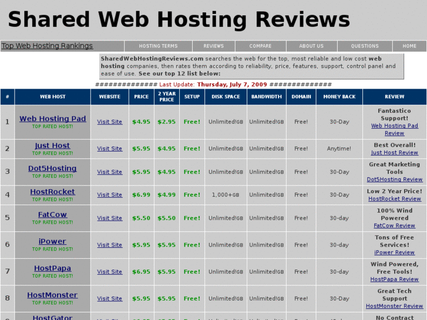Read the Web Hosting Pad Review
Image resolution: width=427 pixels, height=320 pixels.
394,129
